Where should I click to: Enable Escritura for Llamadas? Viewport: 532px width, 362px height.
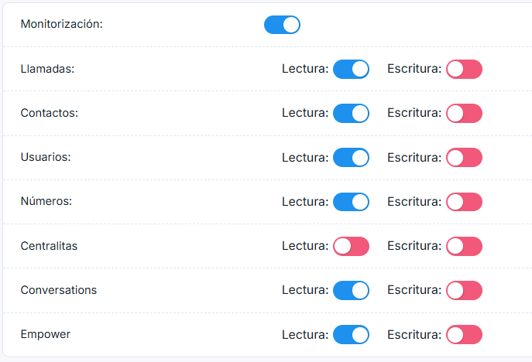point(464,70)
